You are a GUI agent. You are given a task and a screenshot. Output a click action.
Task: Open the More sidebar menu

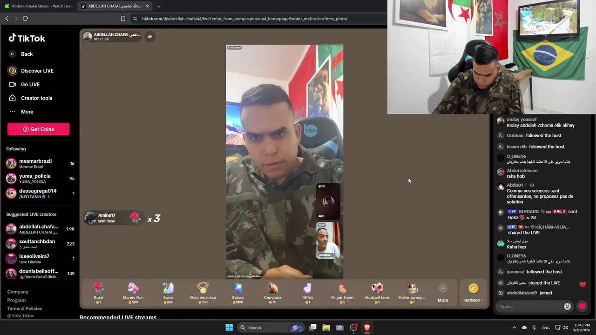click(21, 112)
